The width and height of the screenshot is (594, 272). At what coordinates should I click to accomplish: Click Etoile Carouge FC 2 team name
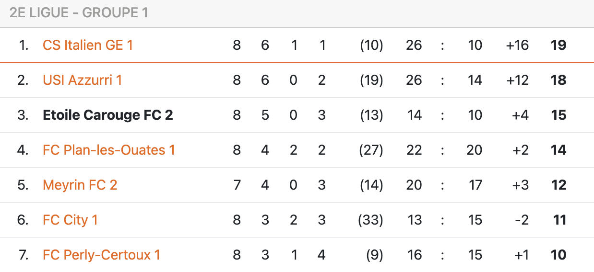point(108,115)
